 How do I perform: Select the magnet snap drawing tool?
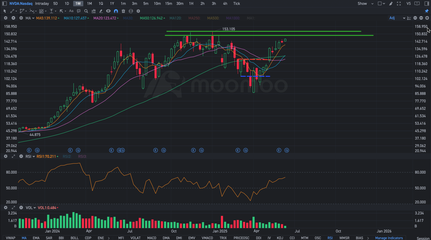tap(116, 11)
